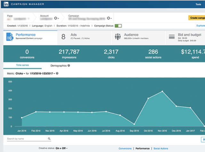This screenshot has width=205, height=152.
Task: Click the Conversions view link
Action: pyautogui.click(x=125, y=148)
